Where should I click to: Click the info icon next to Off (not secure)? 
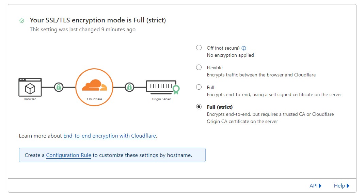coord(244,48)
